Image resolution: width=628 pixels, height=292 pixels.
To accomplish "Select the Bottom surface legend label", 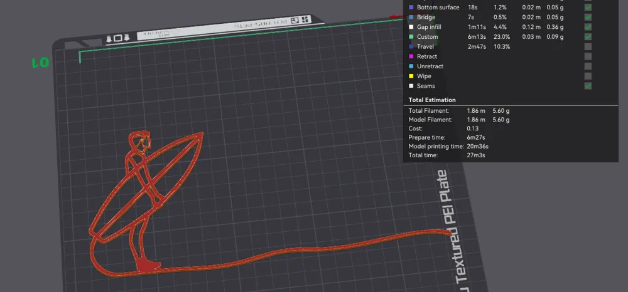I will pos(438,7).
